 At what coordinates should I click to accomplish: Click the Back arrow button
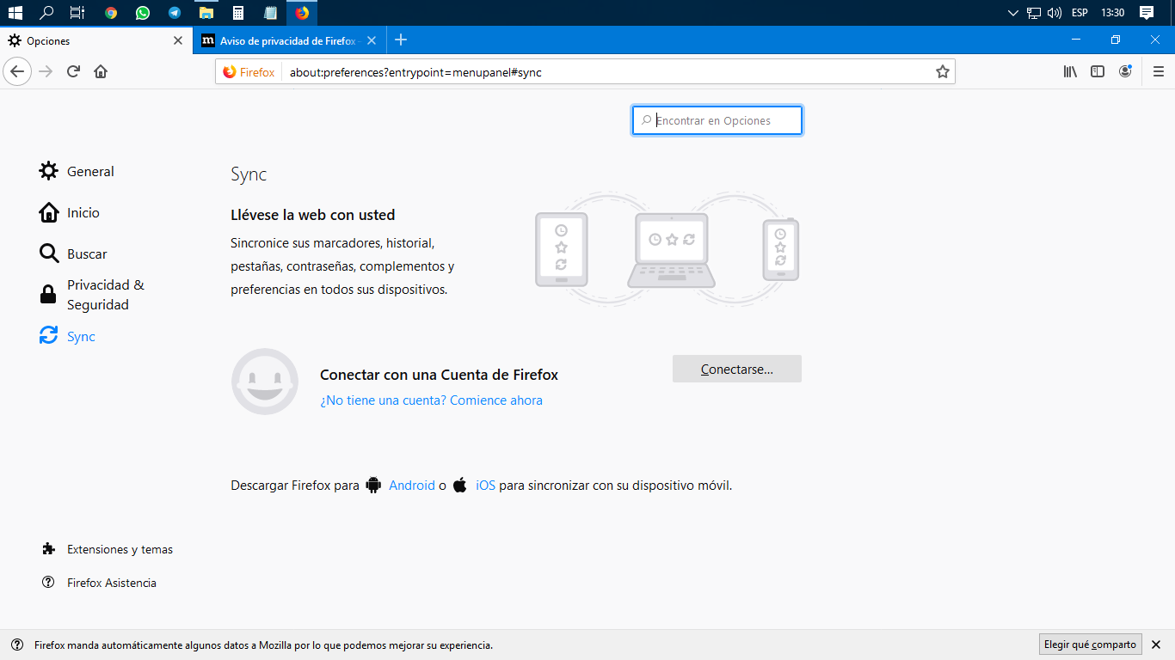(x=17, y=72)
